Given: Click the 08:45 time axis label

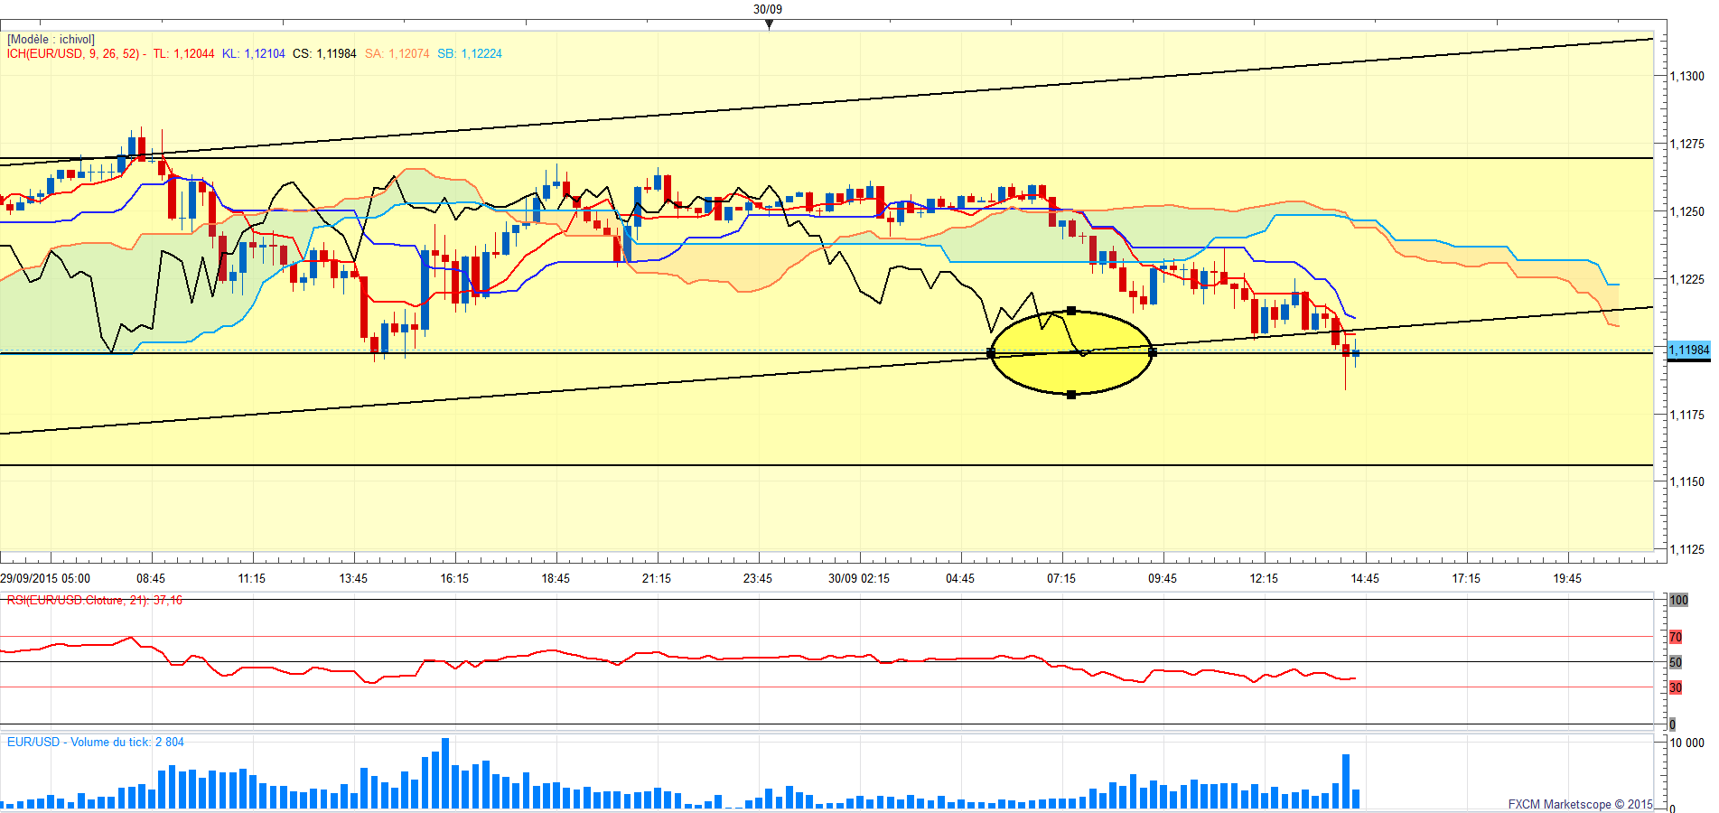Looking at the screenshot, I should click(x=151, y=579).
